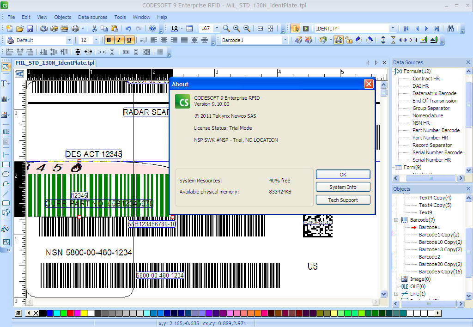The width and height of the screenshot is (473, 327).
Task: Click the Save diskette icon
Action: click(x=30, y=29)
